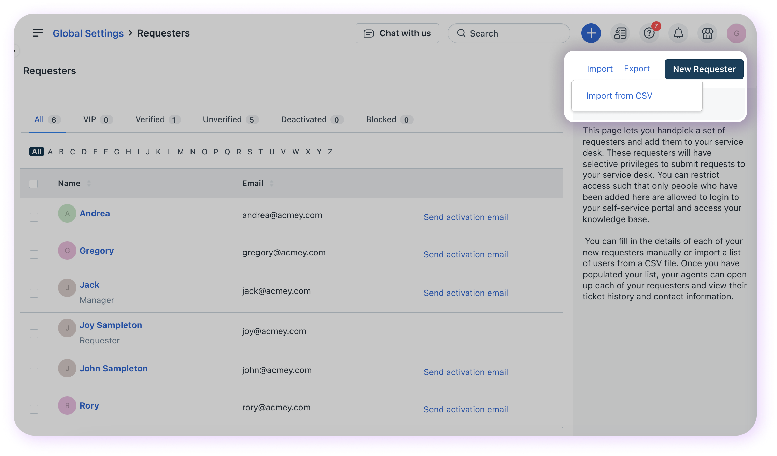Select the checkbox for Joy Sampleton
Viewport: 777px width, 456px height.
click(x=34, y=333)
